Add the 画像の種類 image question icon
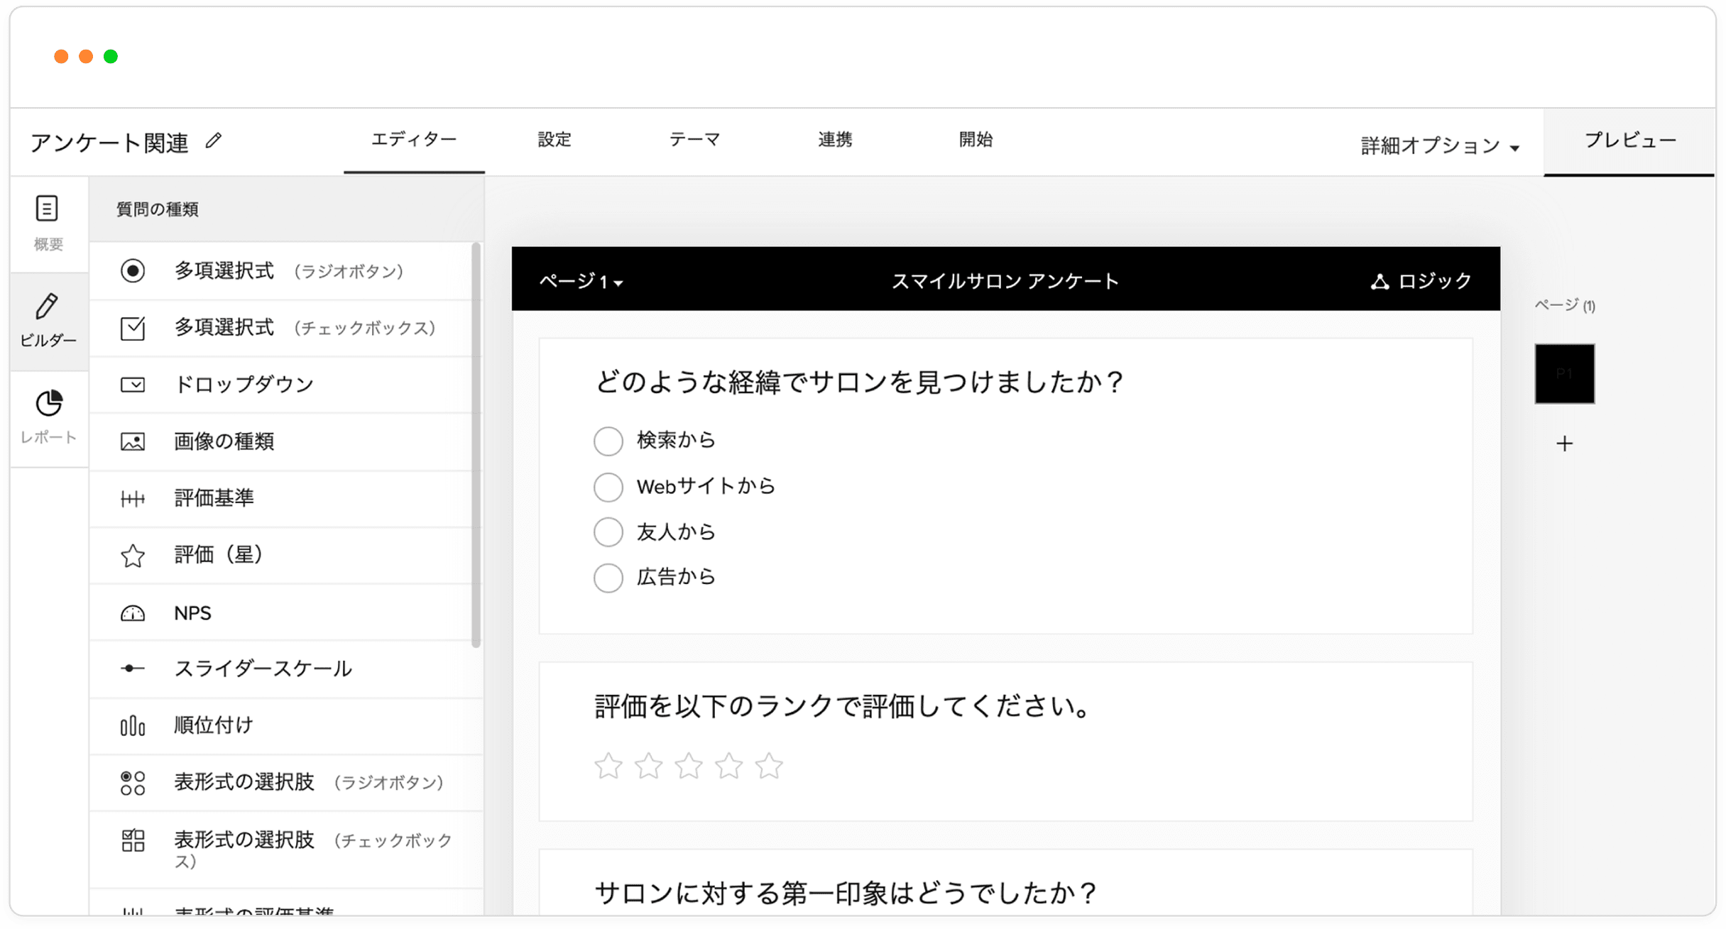This screenshot has width=1726, height=929. coord(133,441)
